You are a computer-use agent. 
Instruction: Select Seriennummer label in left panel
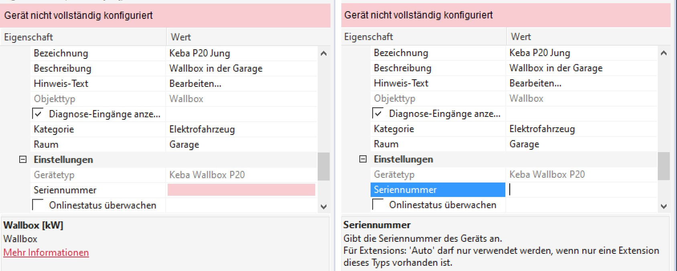click(65, 190)
